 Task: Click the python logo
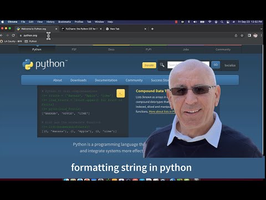[x=45, y=64]
